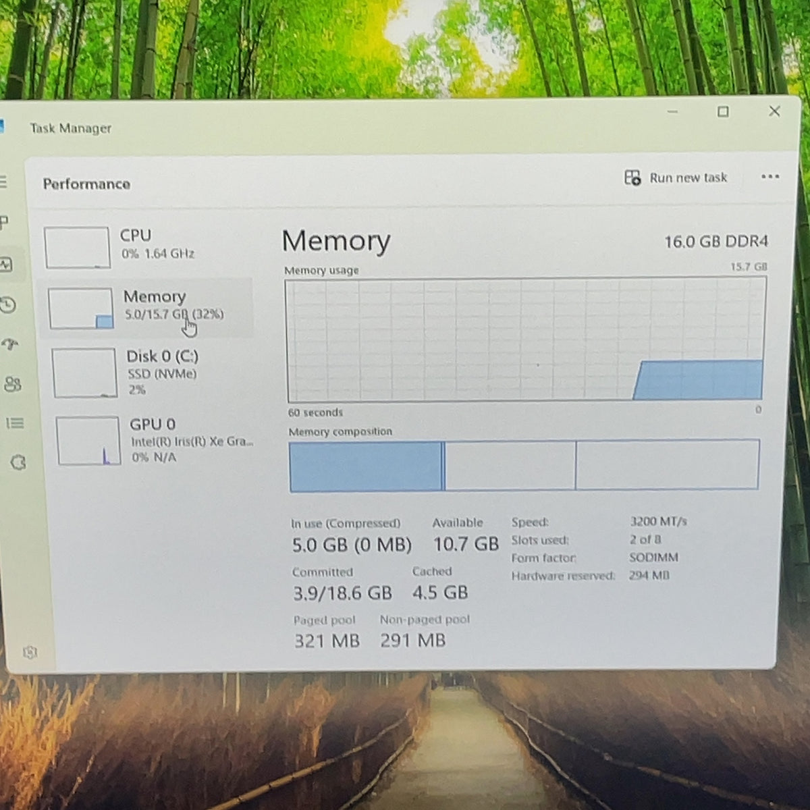Click the "10.7 GB" available value
The width and height of the screenshot is (810, 810).
pyautogui.click(x=466, y=544)
